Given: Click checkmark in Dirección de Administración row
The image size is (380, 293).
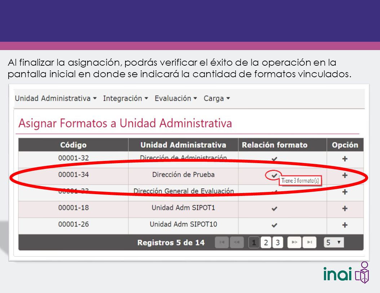Looking at the screenshot, I should point(274,159).
